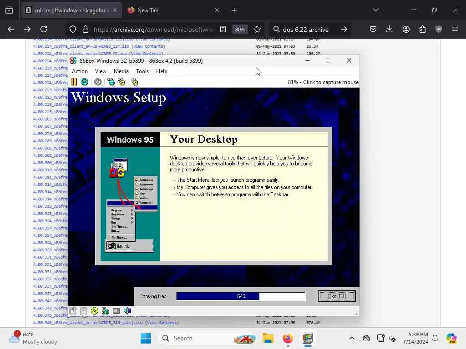The width and height of the screenshot is (466, 349).
Task: Click the site padlock icon
Action: pyautogui.click(x=86, y=30)
